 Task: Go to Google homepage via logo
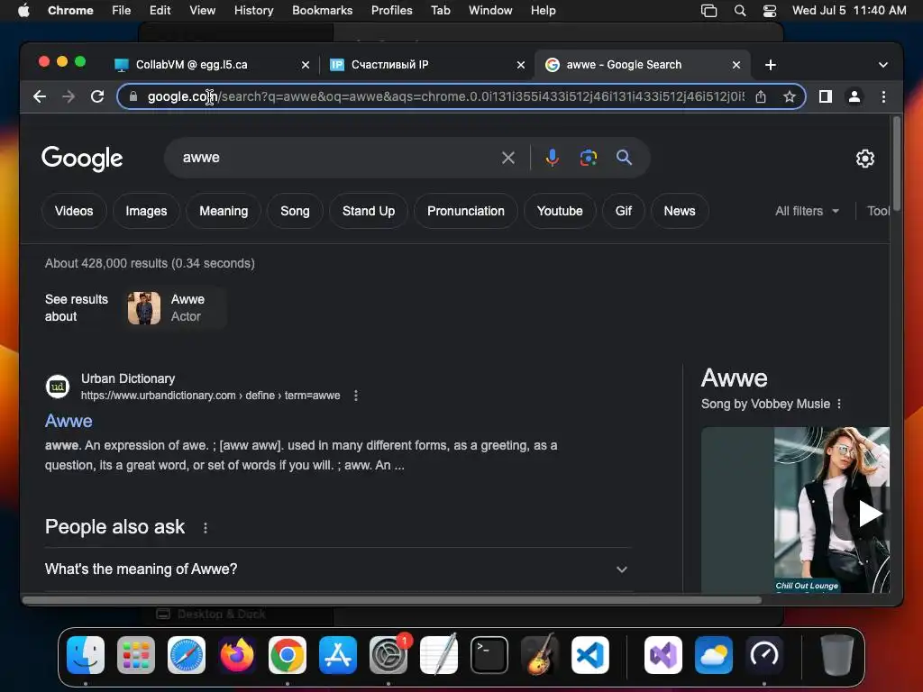82,159
